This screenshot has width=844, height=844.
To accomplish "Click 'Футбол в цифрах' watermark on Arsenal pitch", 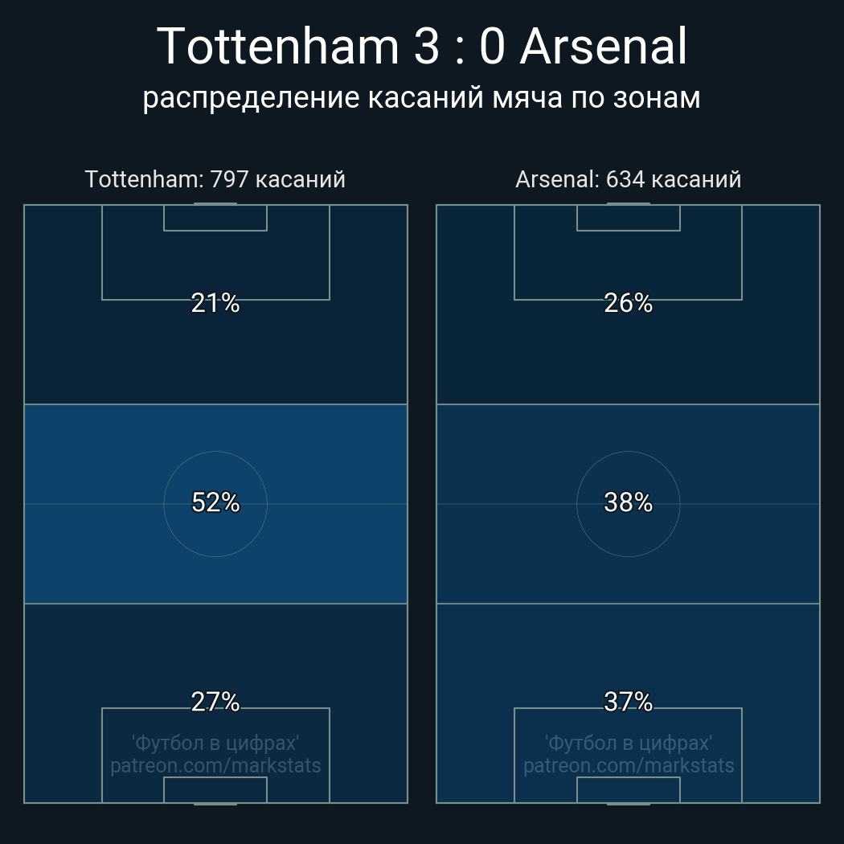I will (x=629, y=742).
